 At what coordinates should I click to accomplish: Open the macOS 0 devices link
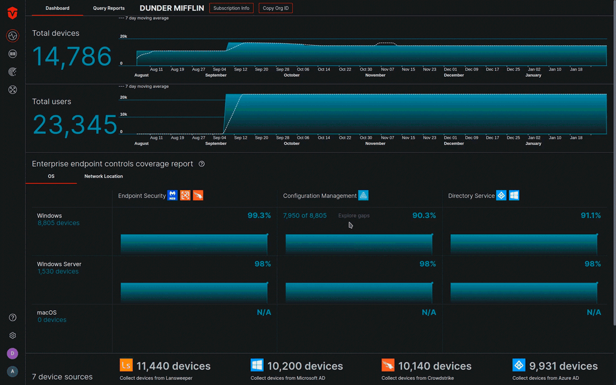point(52,320)
